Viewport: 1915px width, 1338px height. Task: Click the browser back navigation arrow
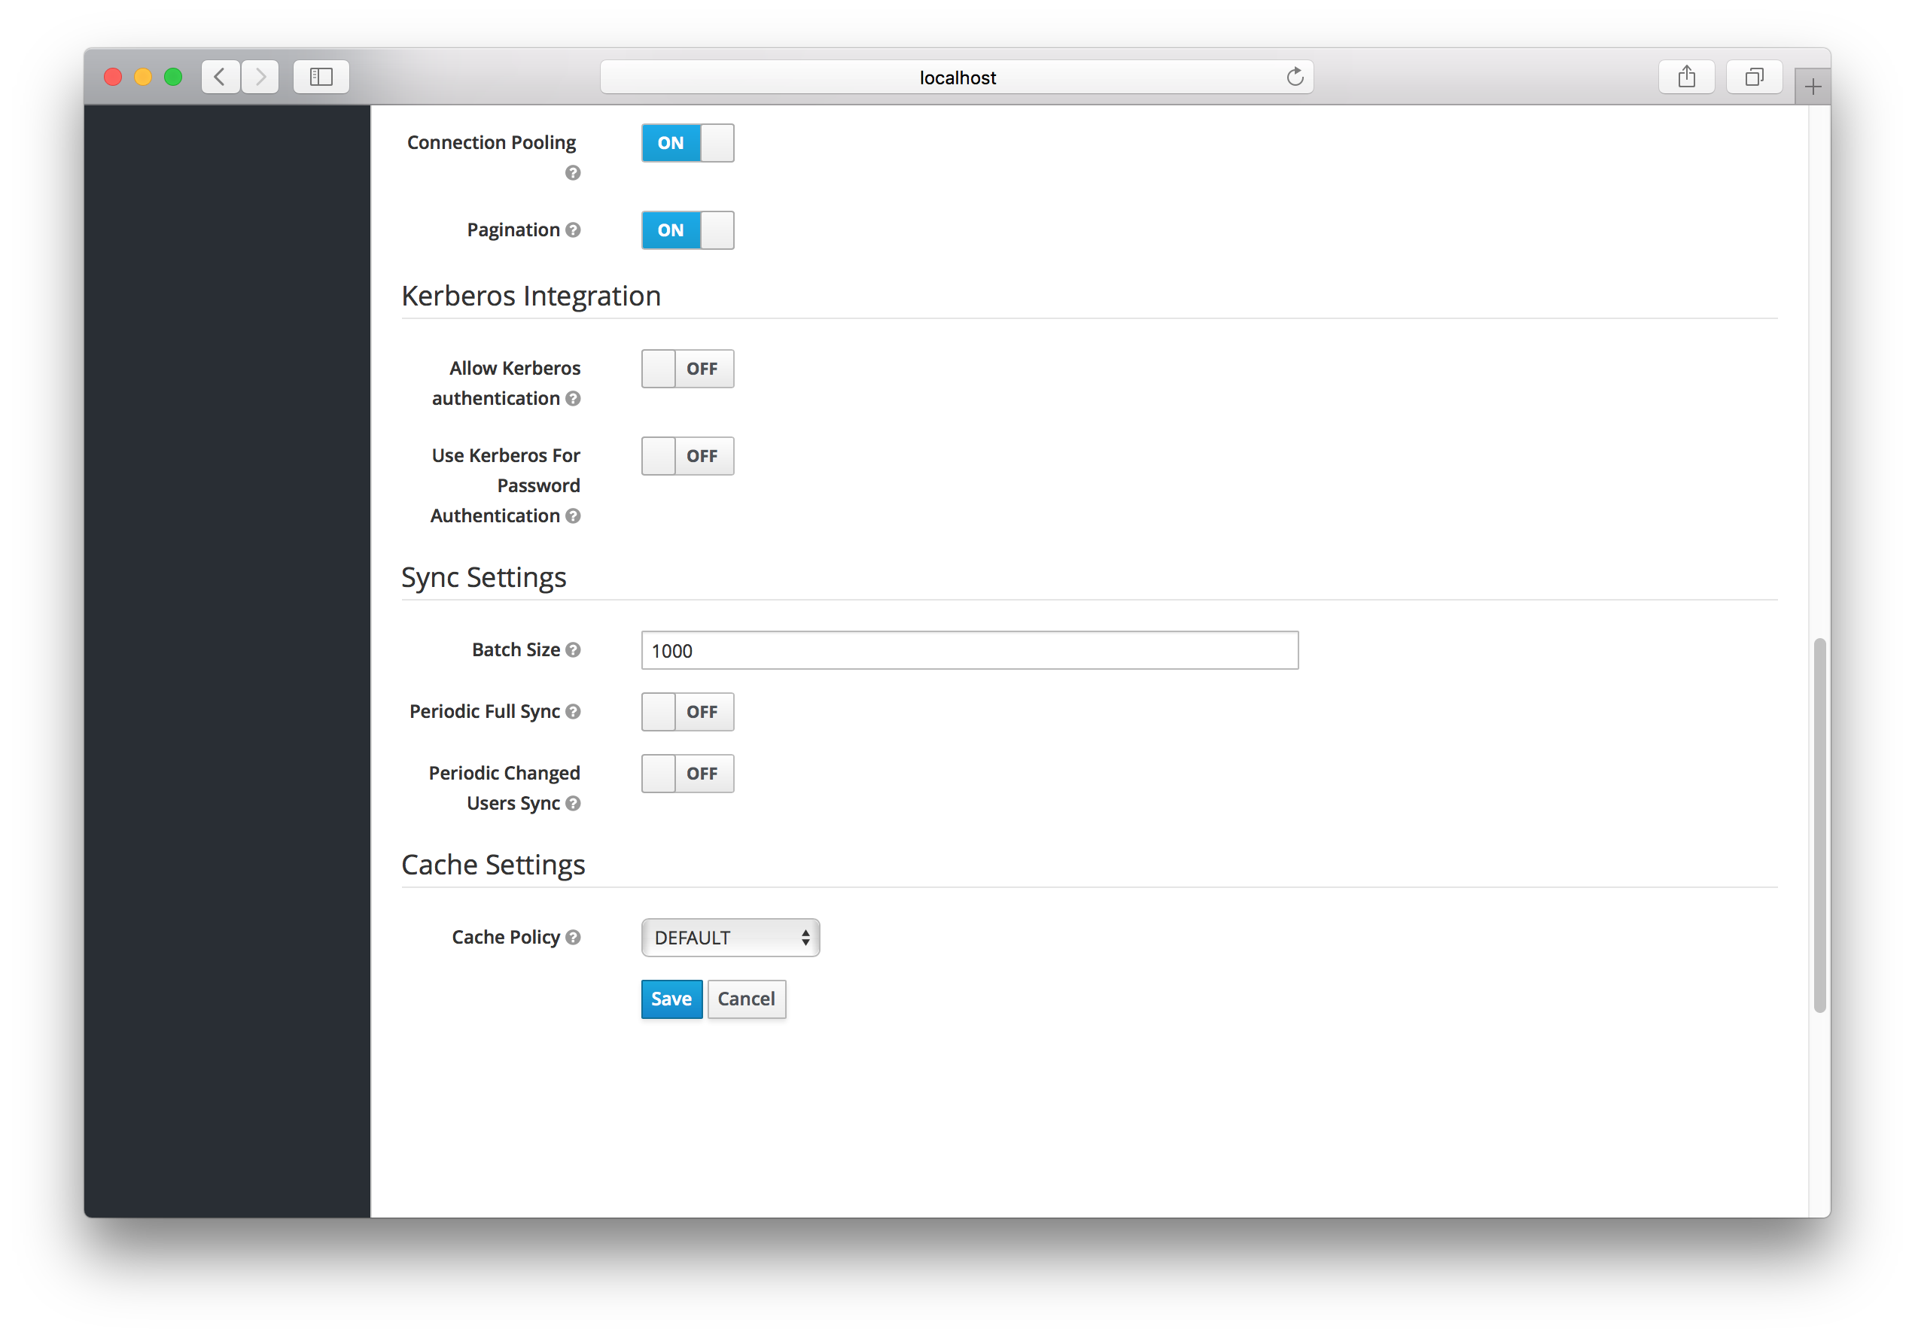pyautogui.click(x=218, y=75)
